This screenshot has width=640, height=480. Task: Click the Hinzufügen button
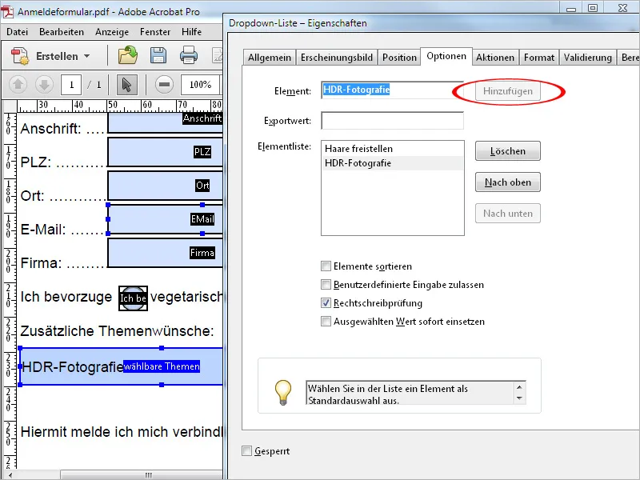(508, 91)
